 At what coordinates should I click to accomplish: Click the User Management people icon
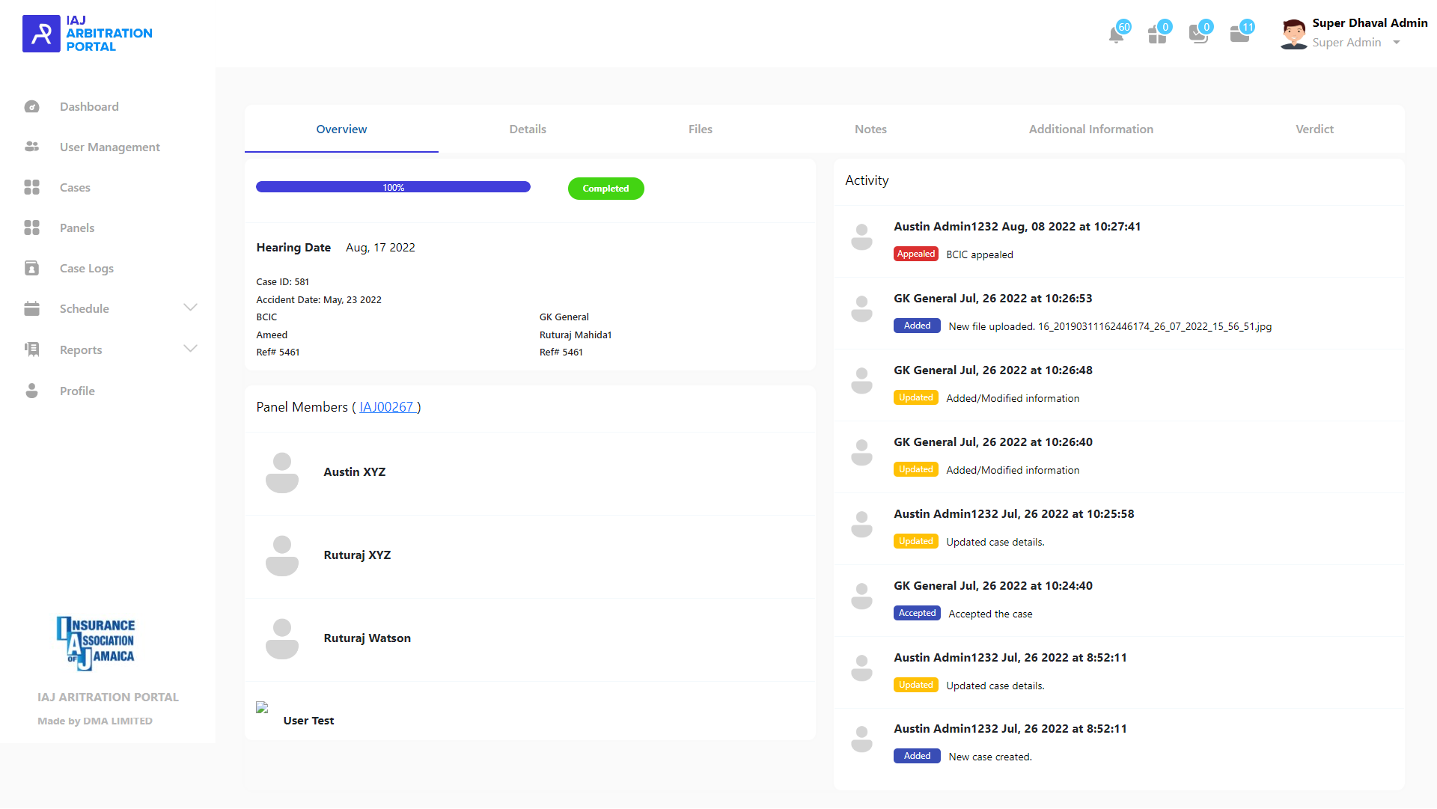coord(31,147)
